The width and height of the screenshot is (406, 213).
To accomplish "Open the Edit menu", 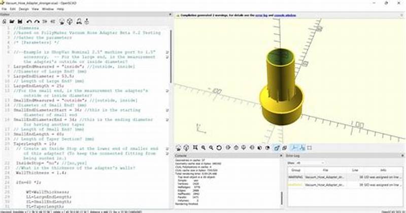I will coord(13,9).
